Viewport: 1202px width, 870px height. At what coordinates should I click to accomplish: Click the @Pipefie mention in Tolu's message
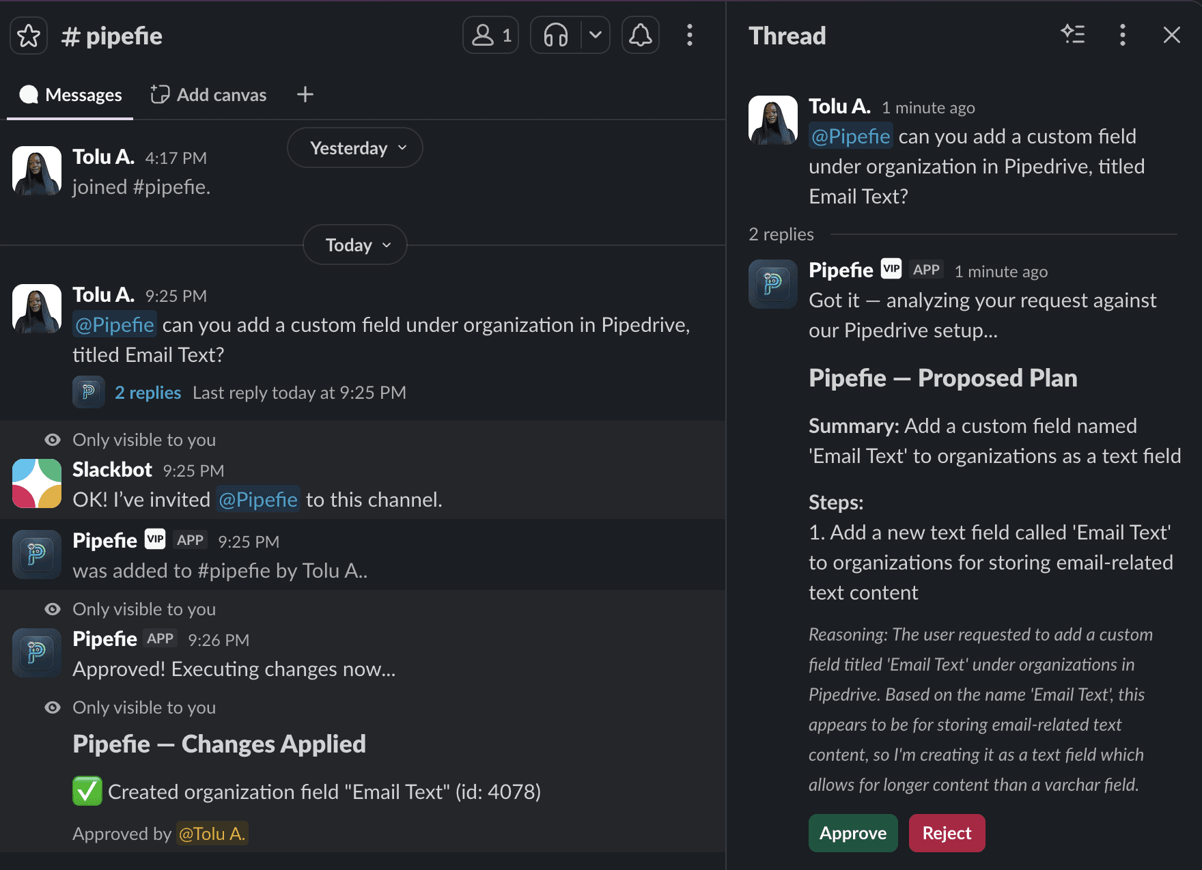[x=114, y=324]
